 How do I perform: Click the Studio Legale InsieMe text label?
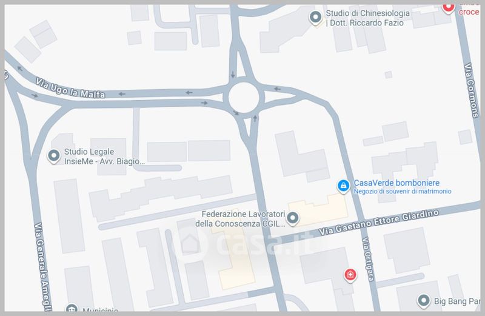tap(104, 156)
